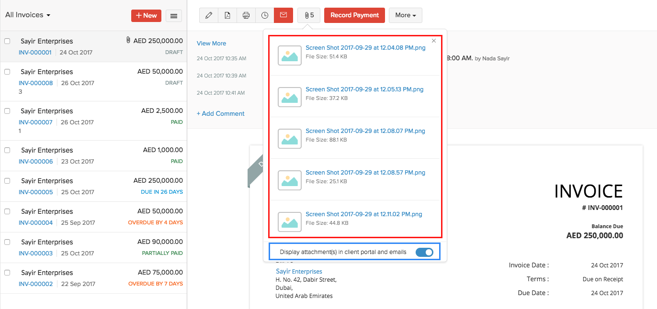Open the More dropdown menu

click(405, 15)
